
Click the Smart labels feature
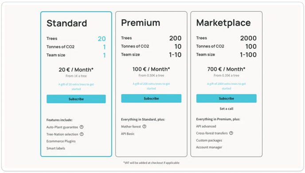point(55,148)
